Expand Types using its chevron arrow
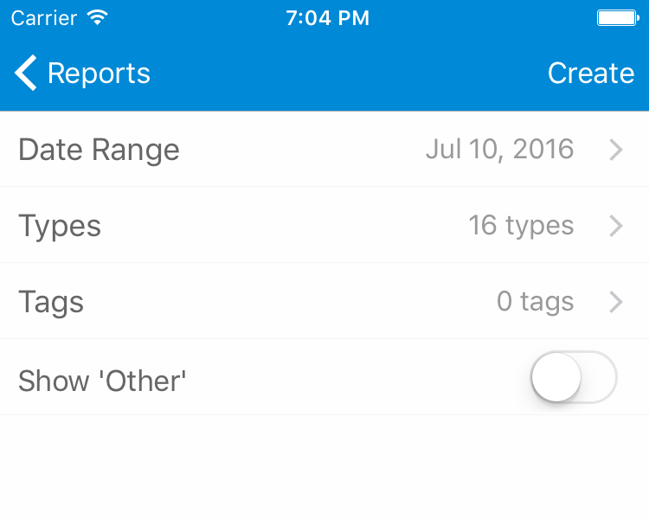Image resolution: width=649 pixels, height=519 pixels. (616, 226)
